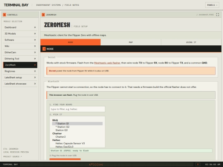Screen dimensions: 223x167
Task: Select the highlighted ZeroMesh module
Action: (20, 65)
